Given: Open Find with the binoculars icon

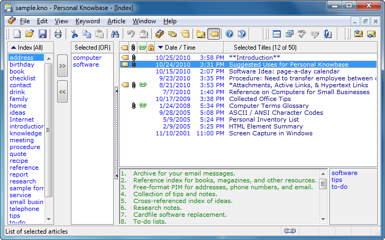Looking at the screenshot, I should (115, 34).
